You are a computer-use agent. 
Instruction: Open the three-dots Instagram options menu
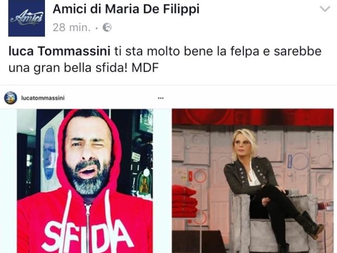coord(160,98)
